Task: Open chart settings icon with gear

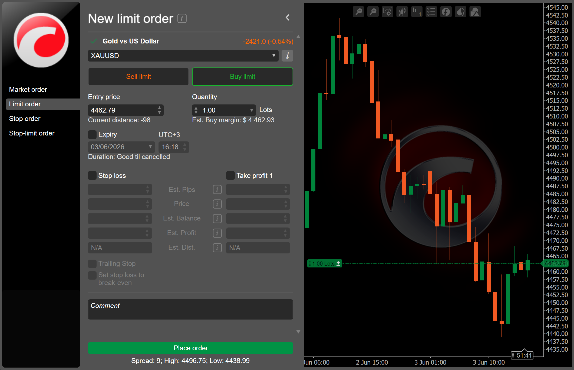Action: (x=388, y=12)
